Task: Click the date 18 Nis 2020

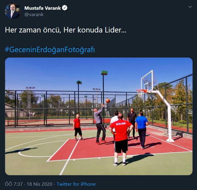Action: 39,184
